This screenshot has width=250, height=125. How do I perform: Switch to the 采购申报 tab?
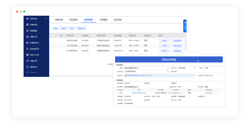click(59, 20)
